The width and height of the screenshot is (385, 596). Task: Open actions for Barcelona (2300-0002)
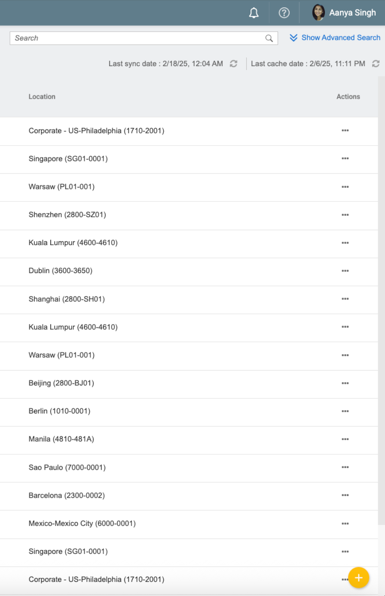coord(345,495)
